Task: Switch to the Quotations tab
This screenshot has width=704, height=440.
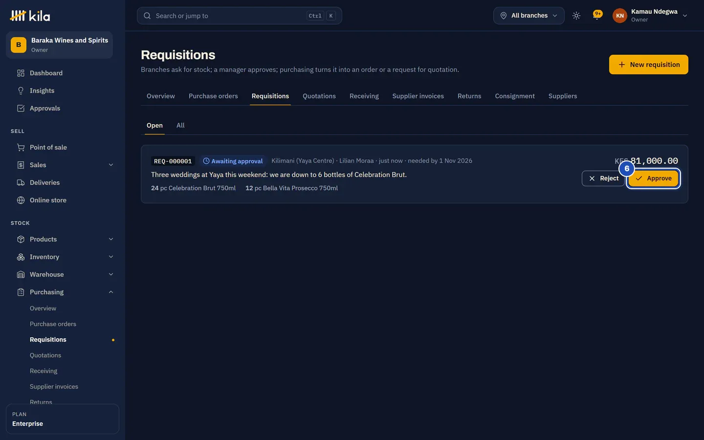Action: click(319, 96)
